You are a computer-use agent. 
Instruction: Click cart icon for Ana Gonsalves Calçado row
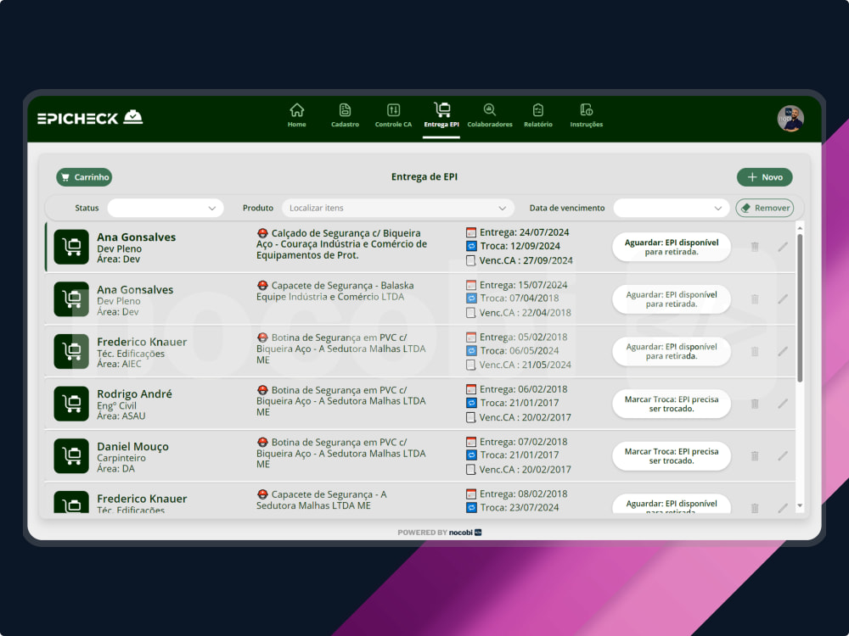tap(71, 247)
